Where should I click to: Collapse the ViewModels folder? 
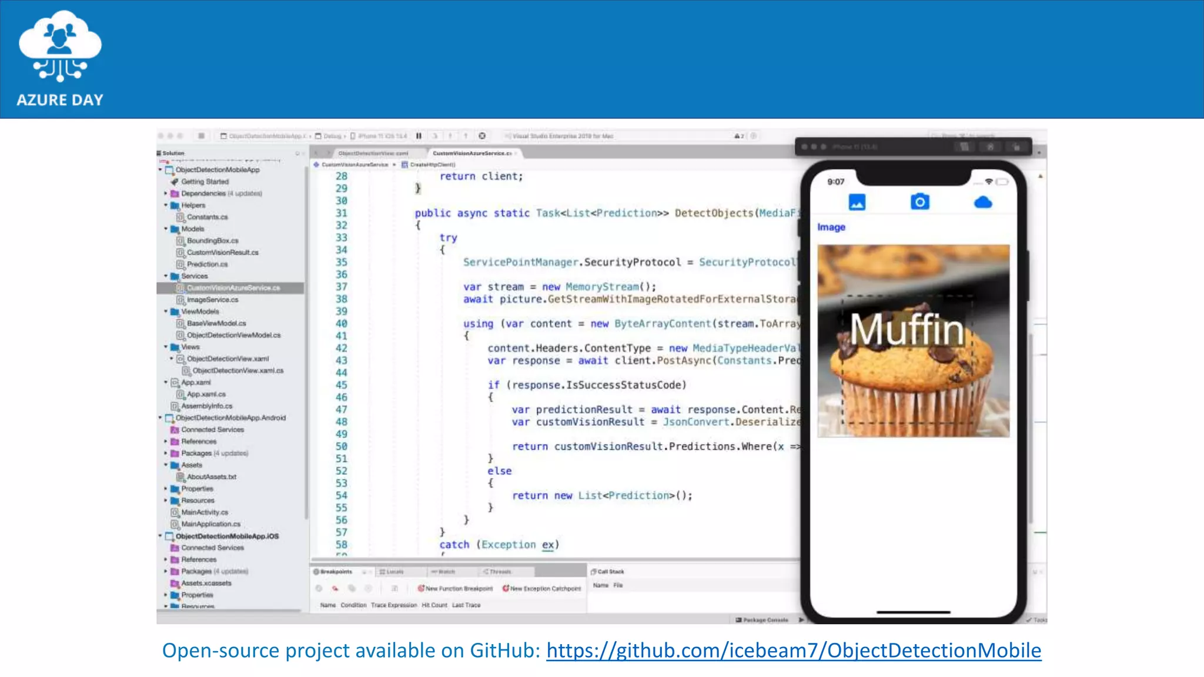click(x=165, y=311)
